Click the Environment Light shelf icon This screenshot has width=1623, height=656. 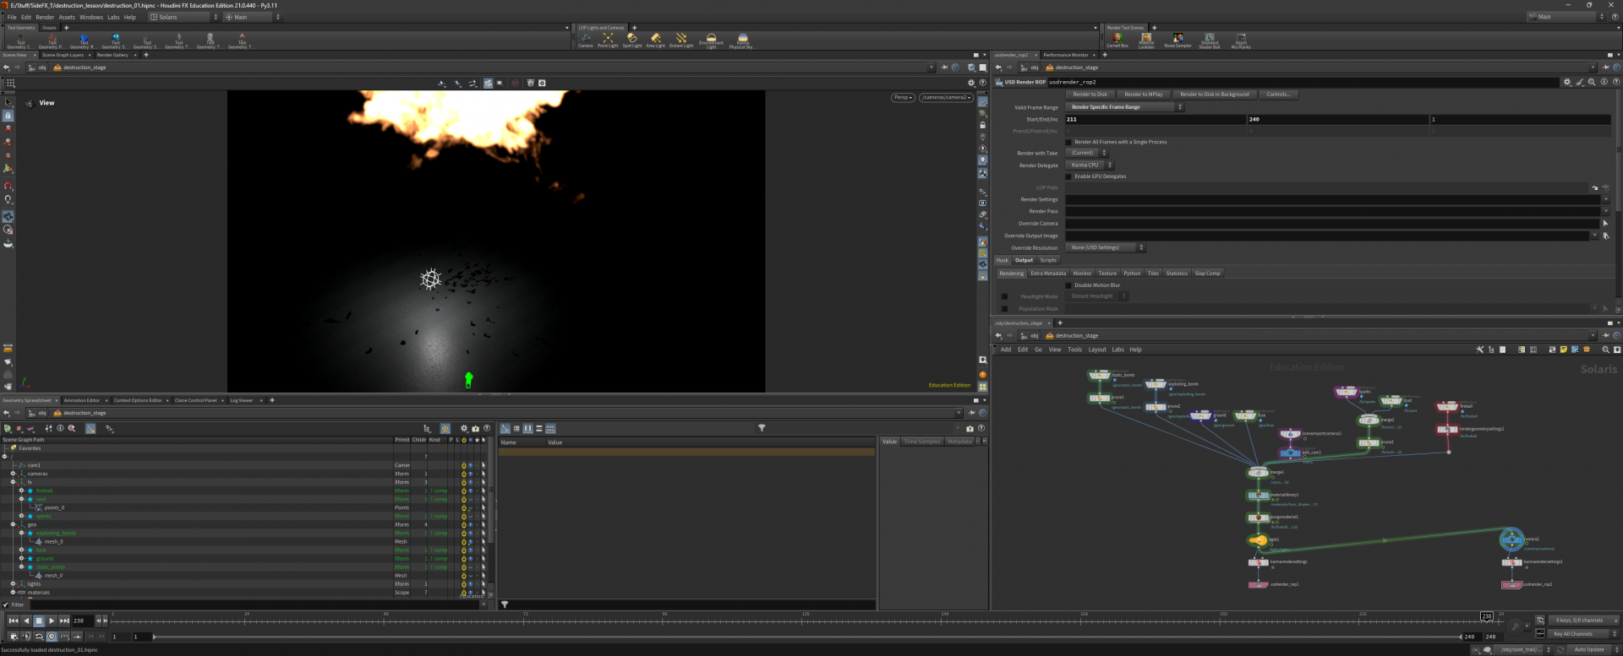711,39
